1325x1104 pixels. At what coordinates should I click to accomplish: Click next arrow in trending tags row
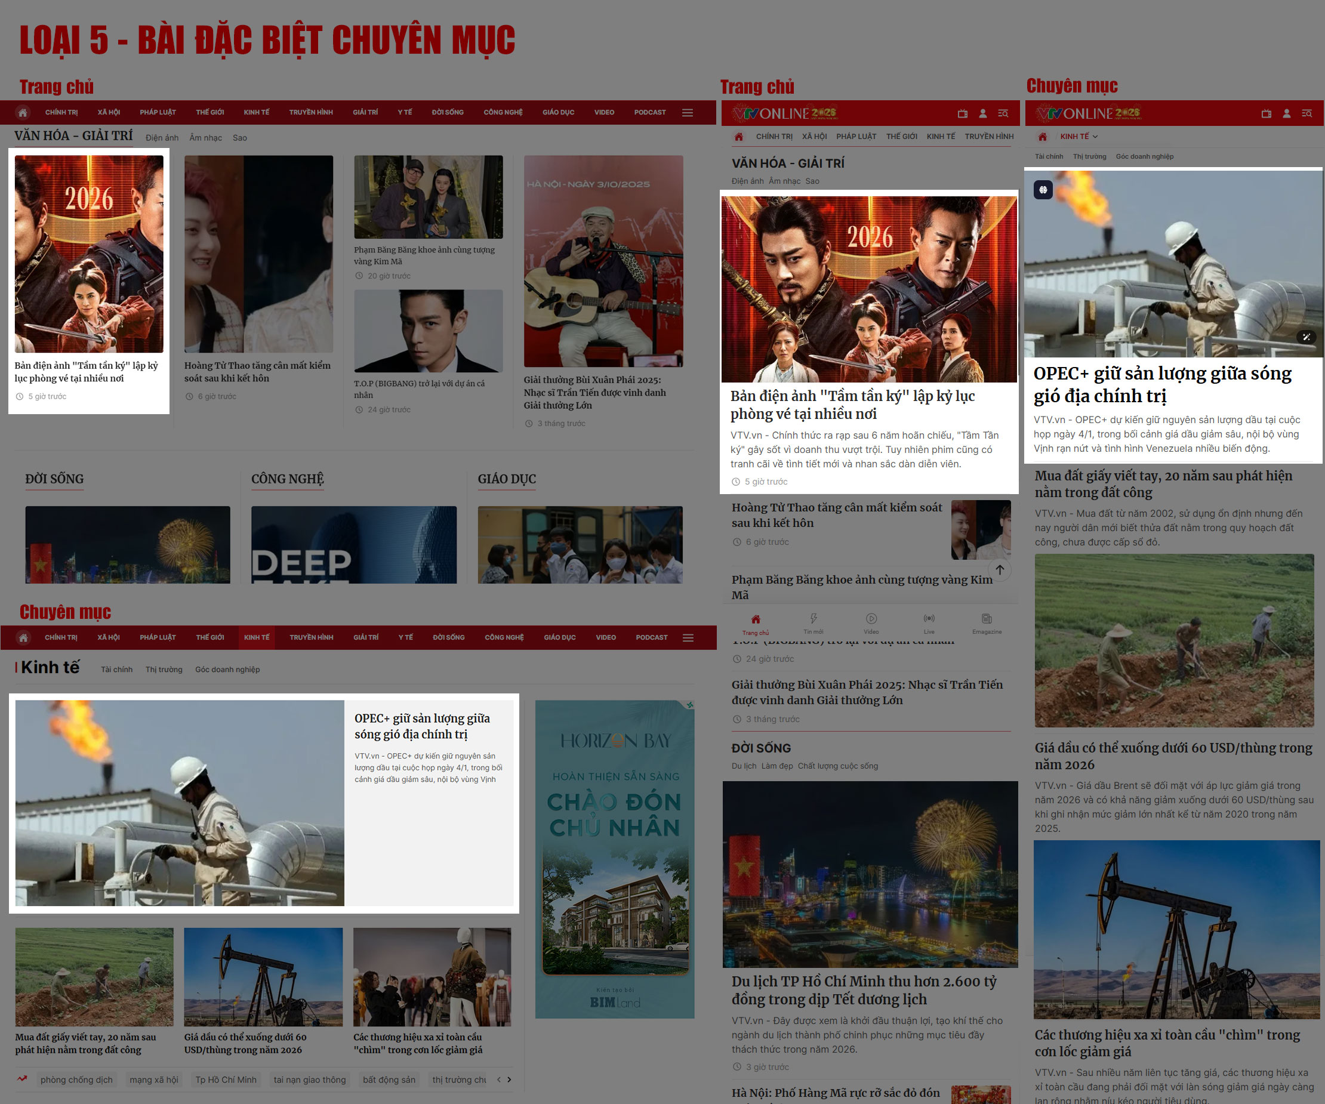509,1080
